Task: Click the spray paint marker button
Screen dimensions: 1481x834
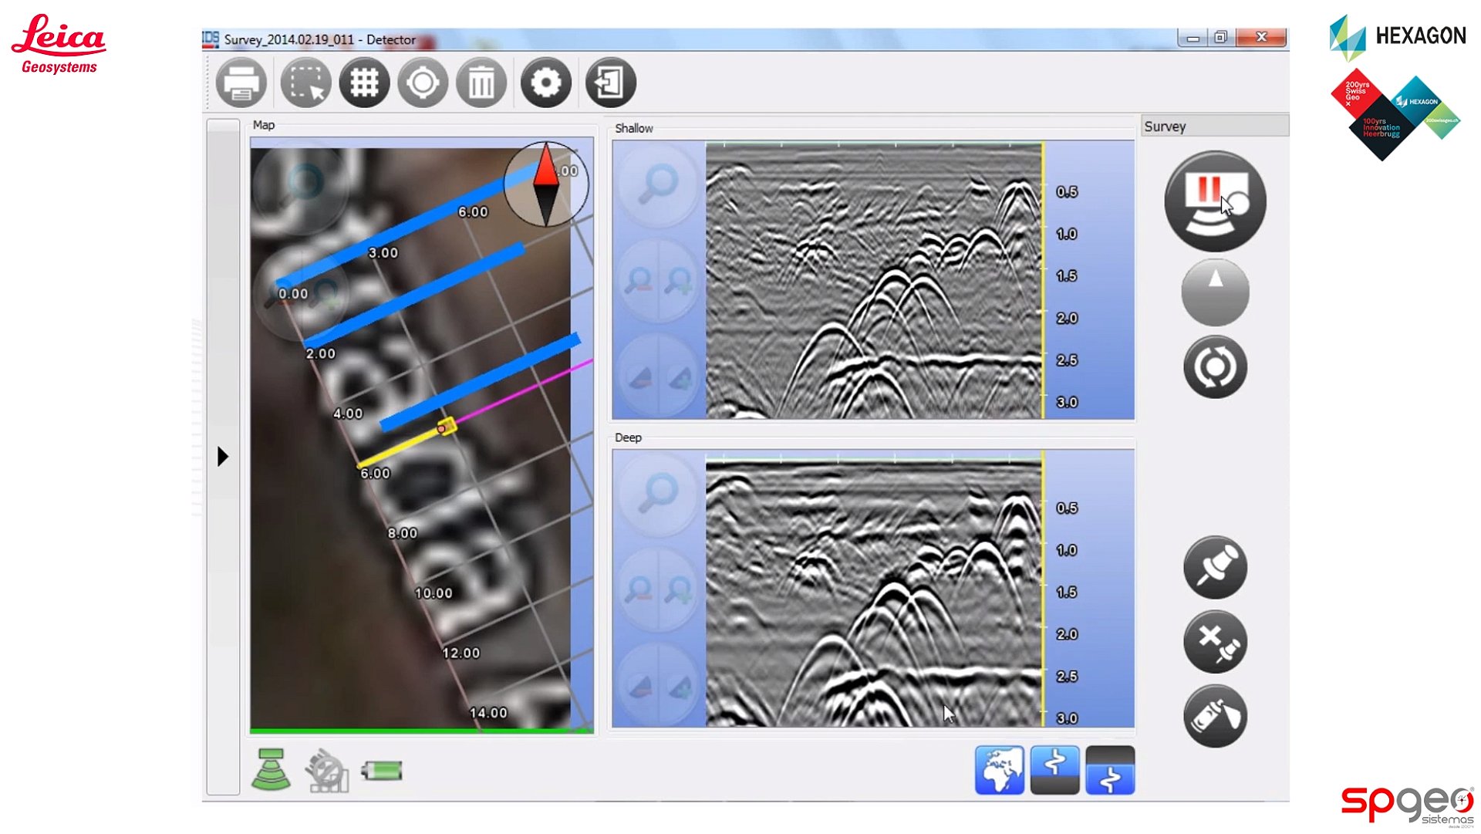Action: (1215, 716)
